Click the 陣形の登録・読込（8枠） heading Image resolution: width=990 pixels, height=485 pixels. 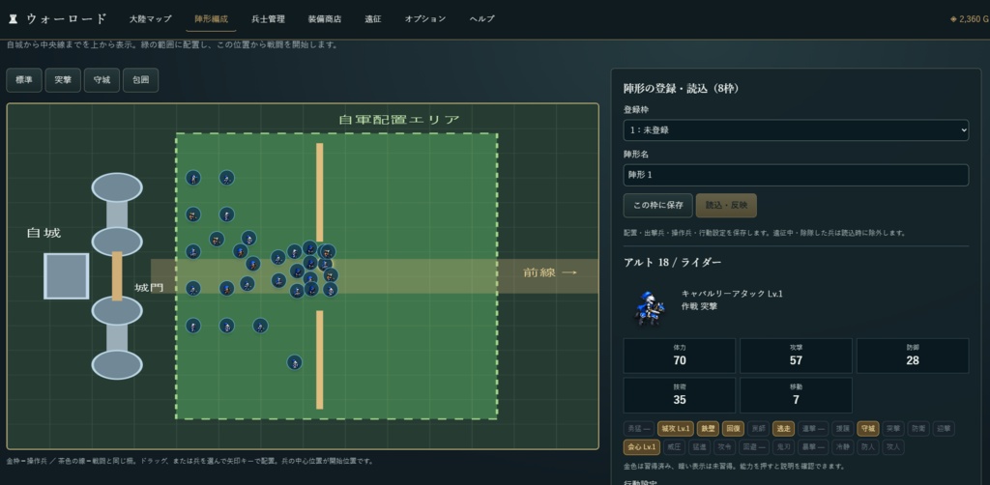[682, 88]
